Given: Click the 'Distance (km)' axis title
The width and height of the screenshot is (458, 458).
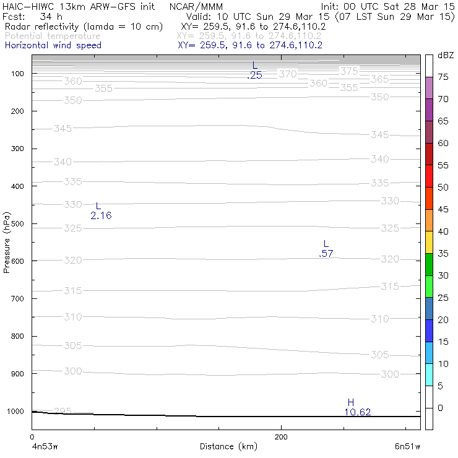Looking at the screenshot, I should tap(229, 446).
